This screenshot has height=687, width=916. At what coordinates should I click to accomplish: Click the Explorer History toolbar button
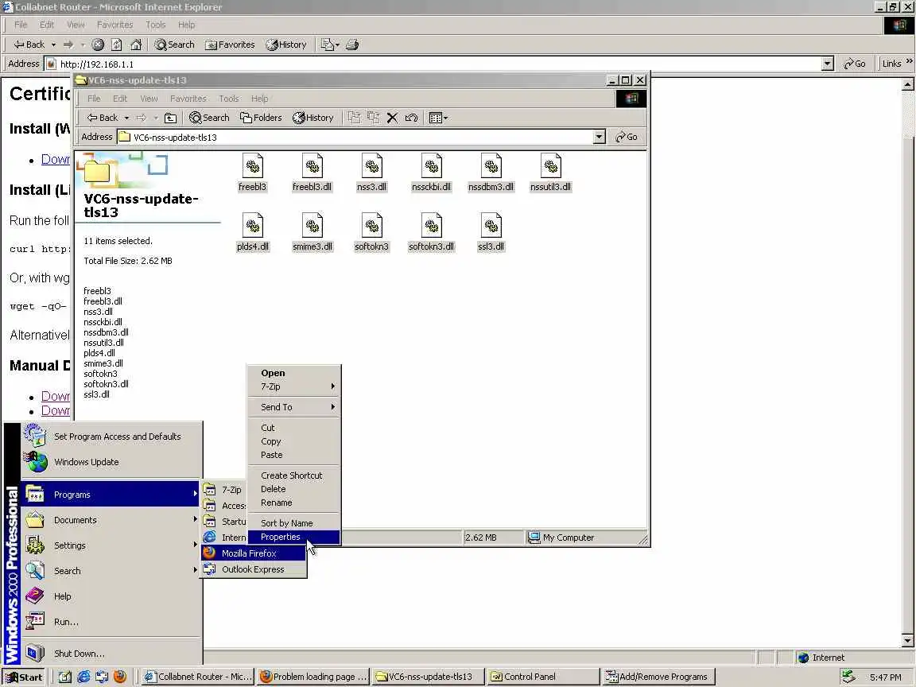point(312,118)
